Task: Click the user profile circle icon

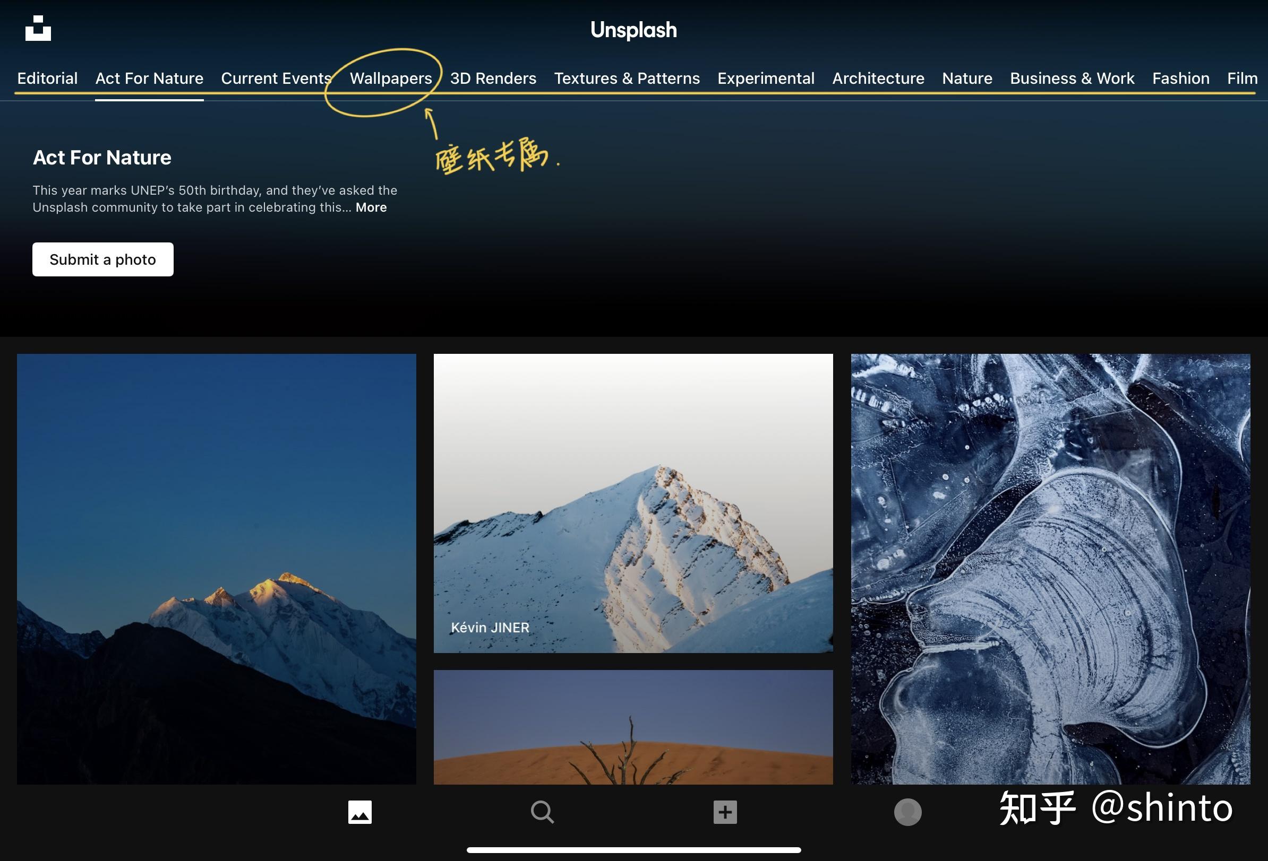Action: point(907,812)
